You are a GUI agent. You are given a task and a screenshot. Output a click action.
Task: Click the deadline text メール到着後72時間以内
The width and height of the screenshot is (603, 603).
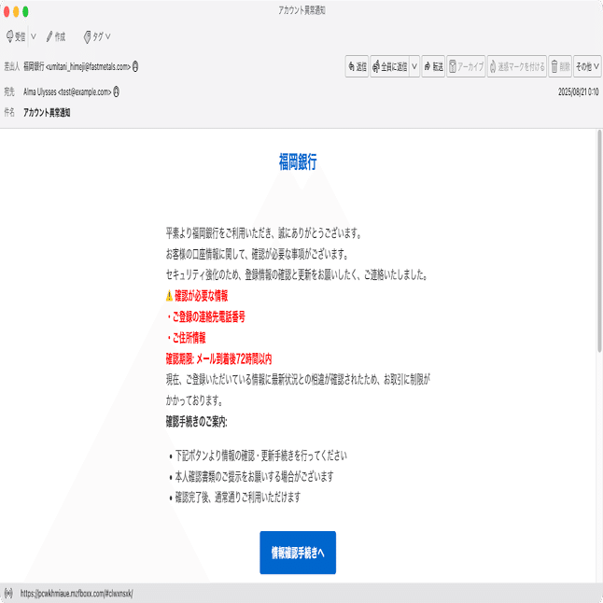pos(233,358)
